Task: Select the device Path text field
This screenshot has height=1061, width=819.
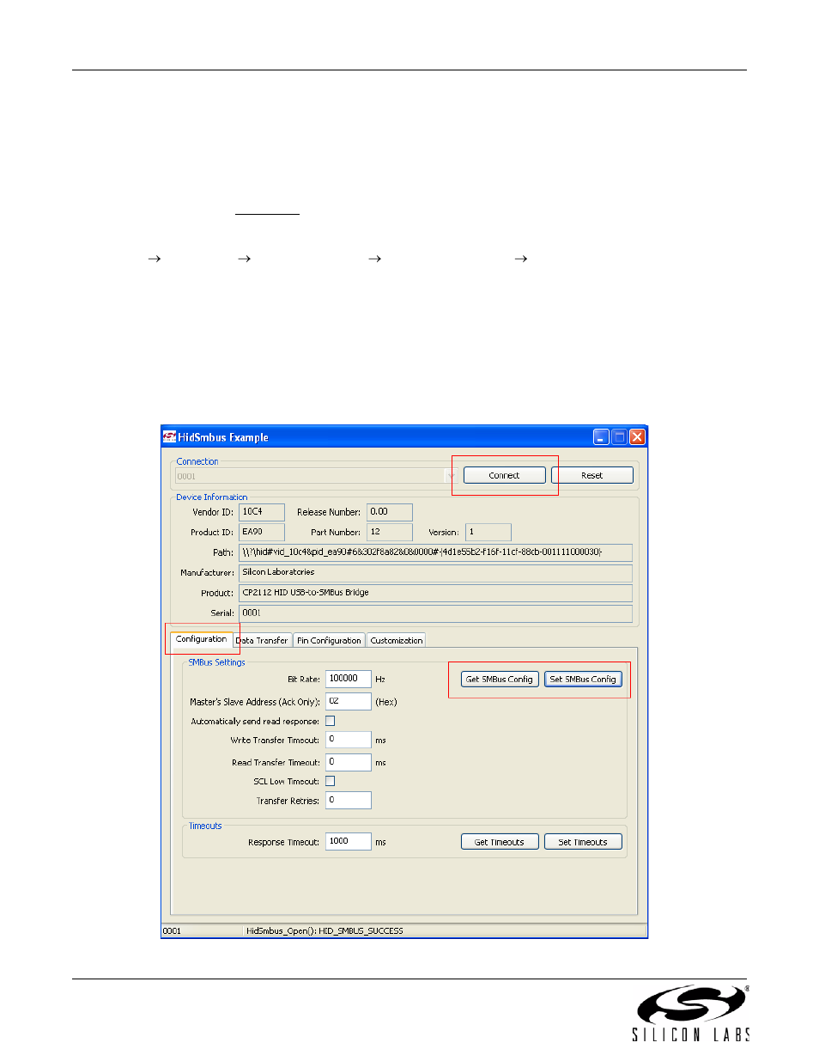Action: [x=435, y=552]
